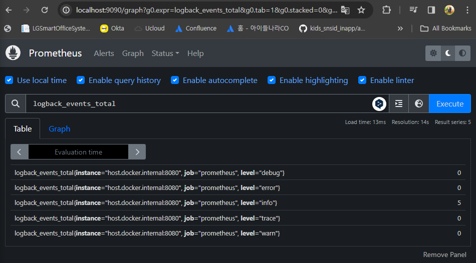Step evaluation time forward

137,152
